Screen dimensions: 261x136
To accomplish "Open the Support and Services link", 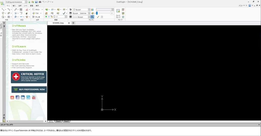I will click(20, 64).
